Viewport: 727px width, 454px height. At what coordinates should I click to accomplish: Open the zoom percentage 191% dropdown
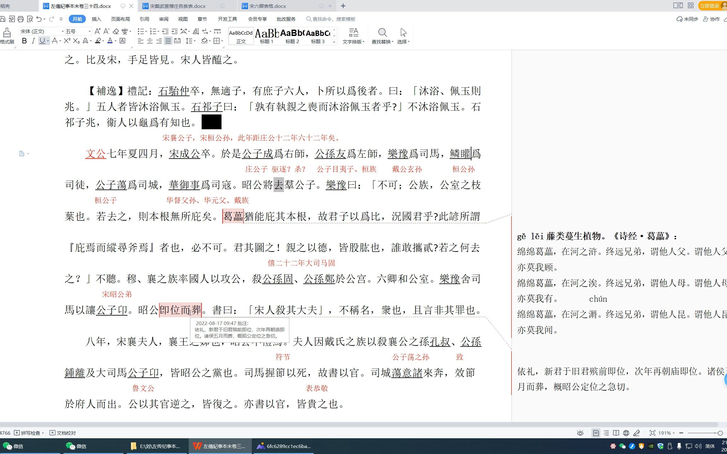666,433
